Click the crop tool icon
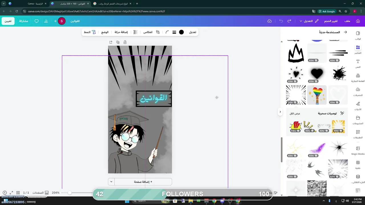 (x=158, y=32)
